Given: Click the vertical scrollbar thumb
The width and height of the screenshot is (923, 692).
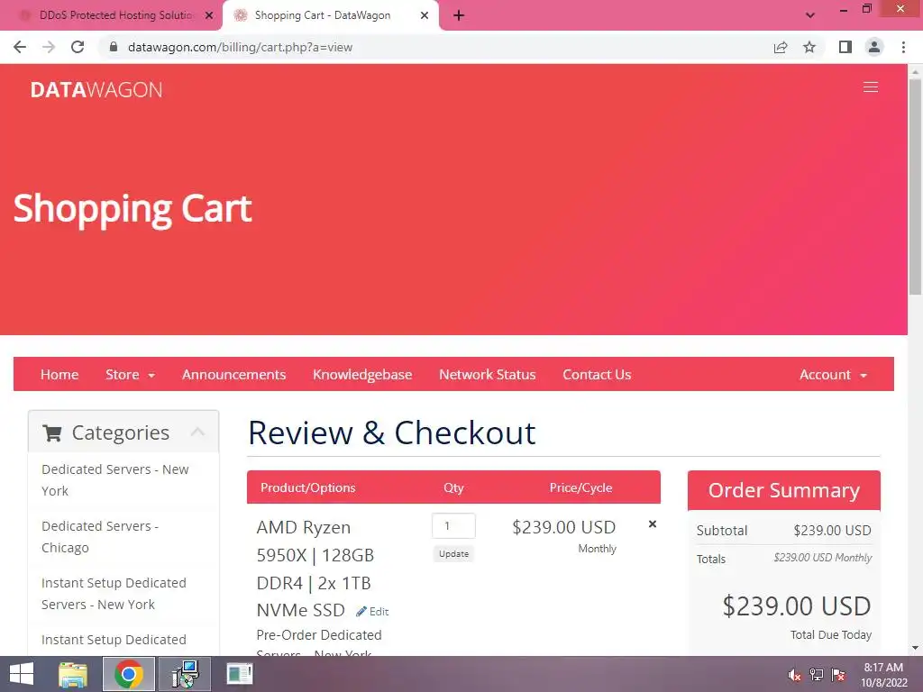Looking at the screenshot, I should tap(915, 186).
